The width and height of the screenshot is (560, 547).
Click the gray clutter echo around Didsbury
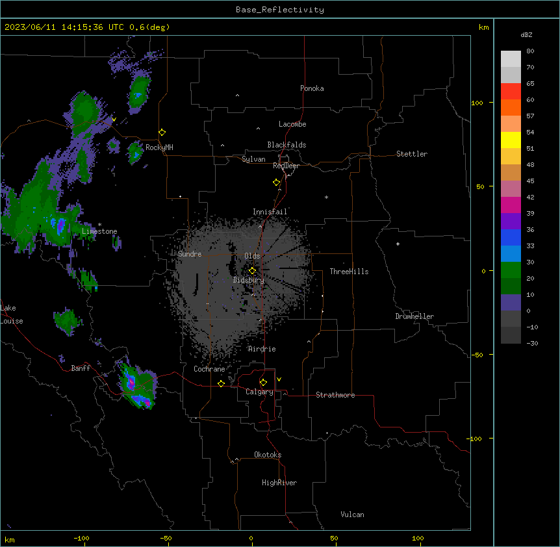tap(242, 286)
